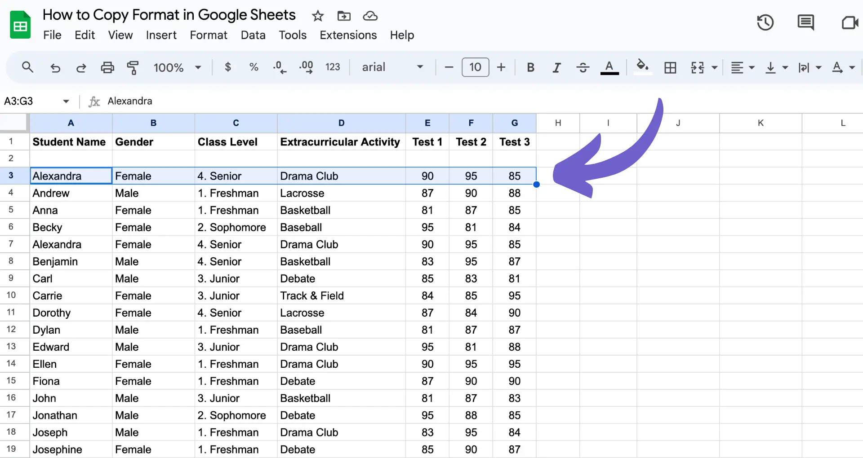
Task: Star the document
Action: (x=318, y=16)
